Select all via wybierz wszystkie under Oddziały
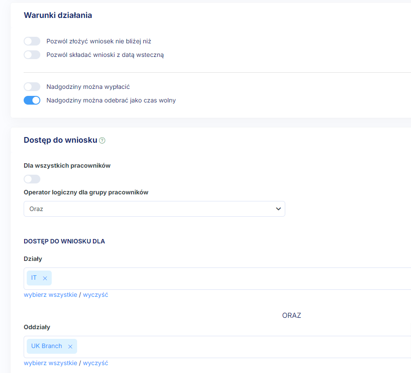411x373 pixels. [50, 363]
